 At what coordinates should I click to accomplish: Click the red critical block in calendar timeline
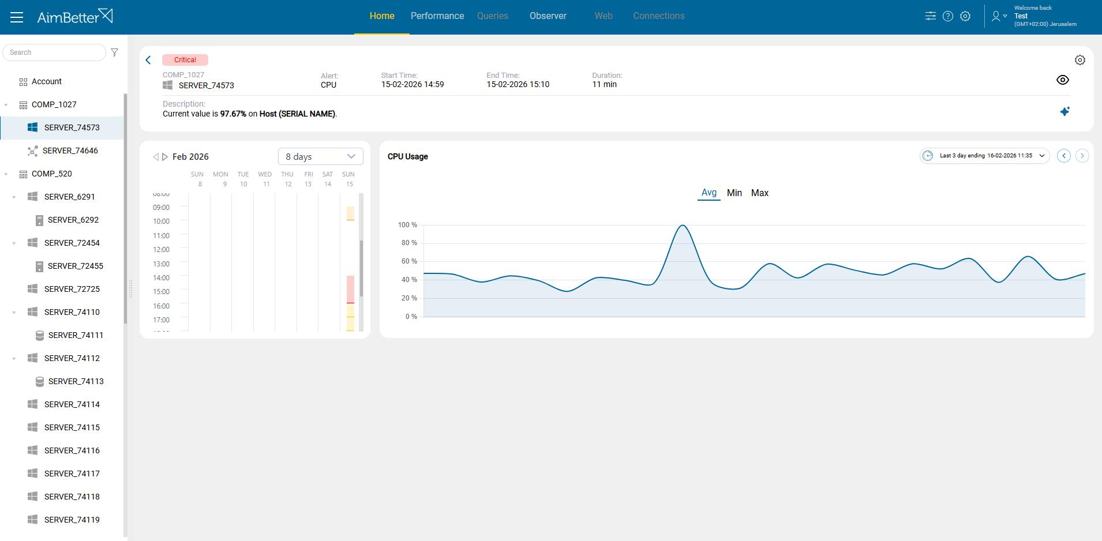point(350,288)
